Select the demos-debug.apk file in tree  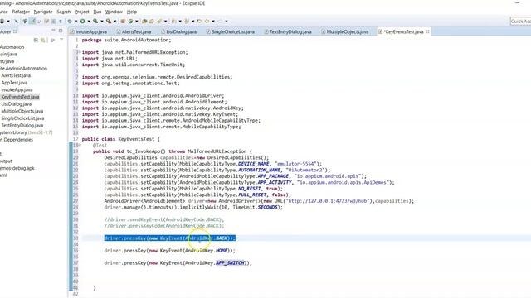(x=17, y=168)
